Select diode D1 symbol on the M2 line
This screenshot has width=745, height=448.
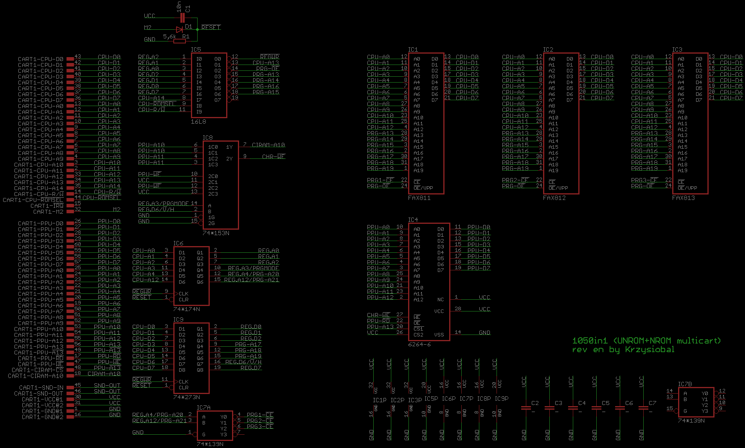click(x=179, y=29)
